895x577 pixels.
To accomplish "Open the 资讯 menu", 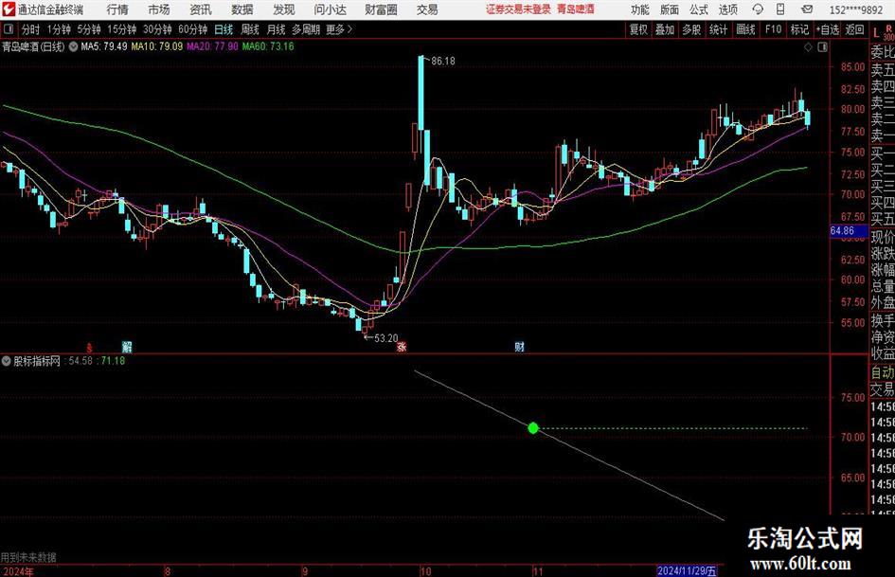I will coord(201,9).
